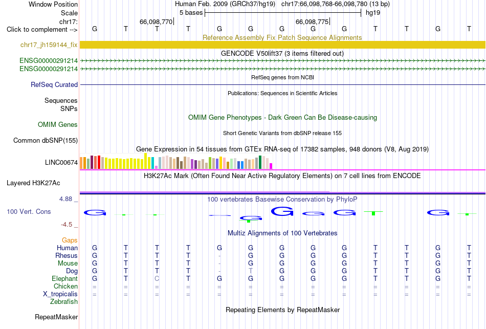
Task: Click the dark green bar in GTEx chart
Action: [260, 162]
